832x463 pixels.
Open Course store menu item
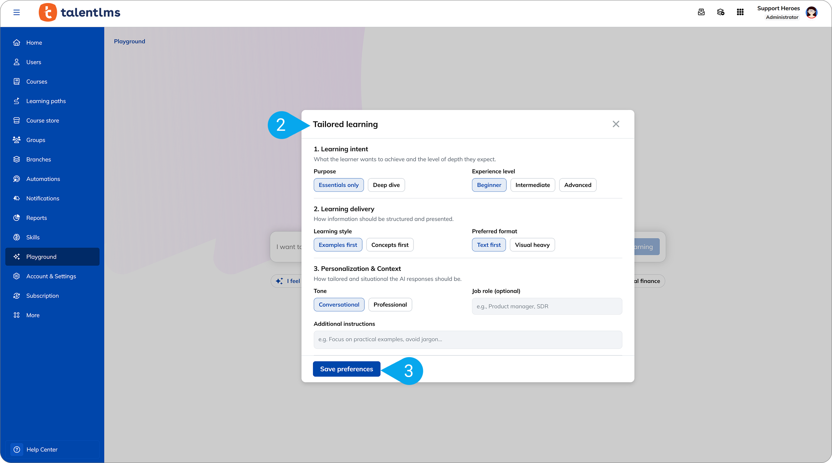point(52,121)
